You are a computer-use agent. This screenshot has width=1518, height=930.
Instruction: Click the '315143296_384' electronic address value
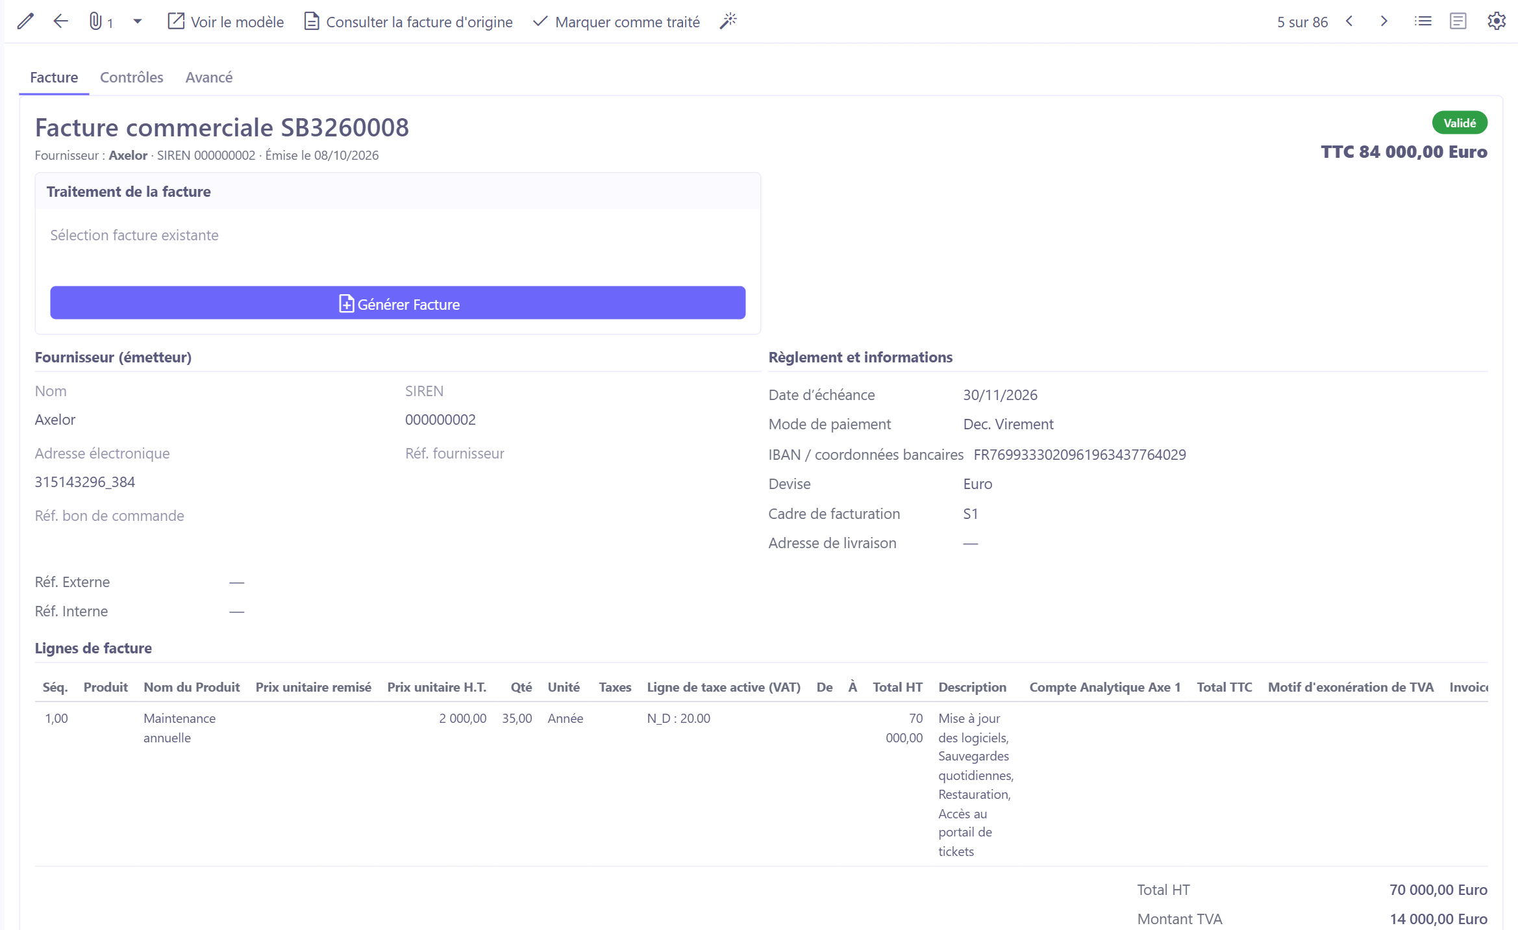pos(85,482)
